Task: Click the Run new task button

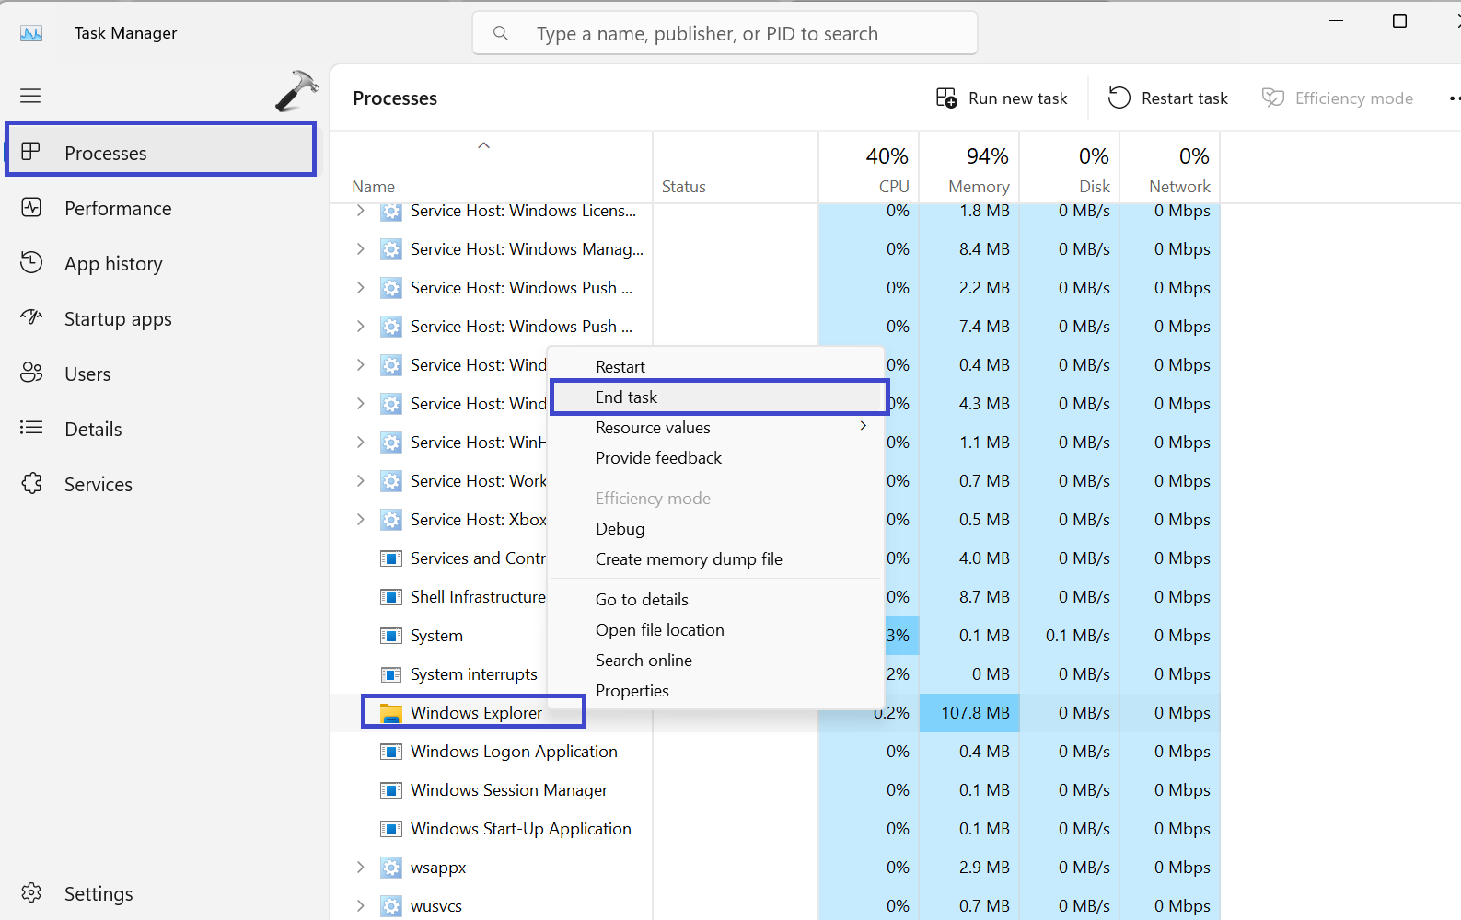Action: tap(1002, 98)
